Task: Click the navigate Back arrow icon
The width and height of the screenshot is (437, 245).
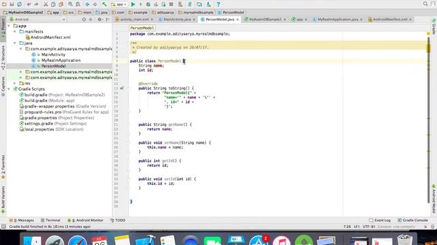Action: pyautogui.click(x=87, y=4)
